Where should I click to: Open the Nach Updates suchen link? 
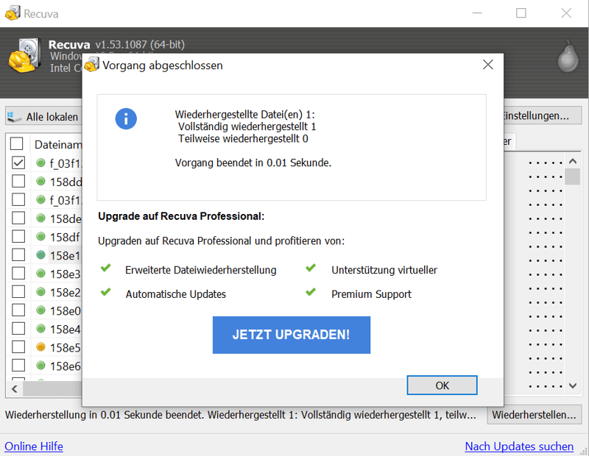pos(519,446)
